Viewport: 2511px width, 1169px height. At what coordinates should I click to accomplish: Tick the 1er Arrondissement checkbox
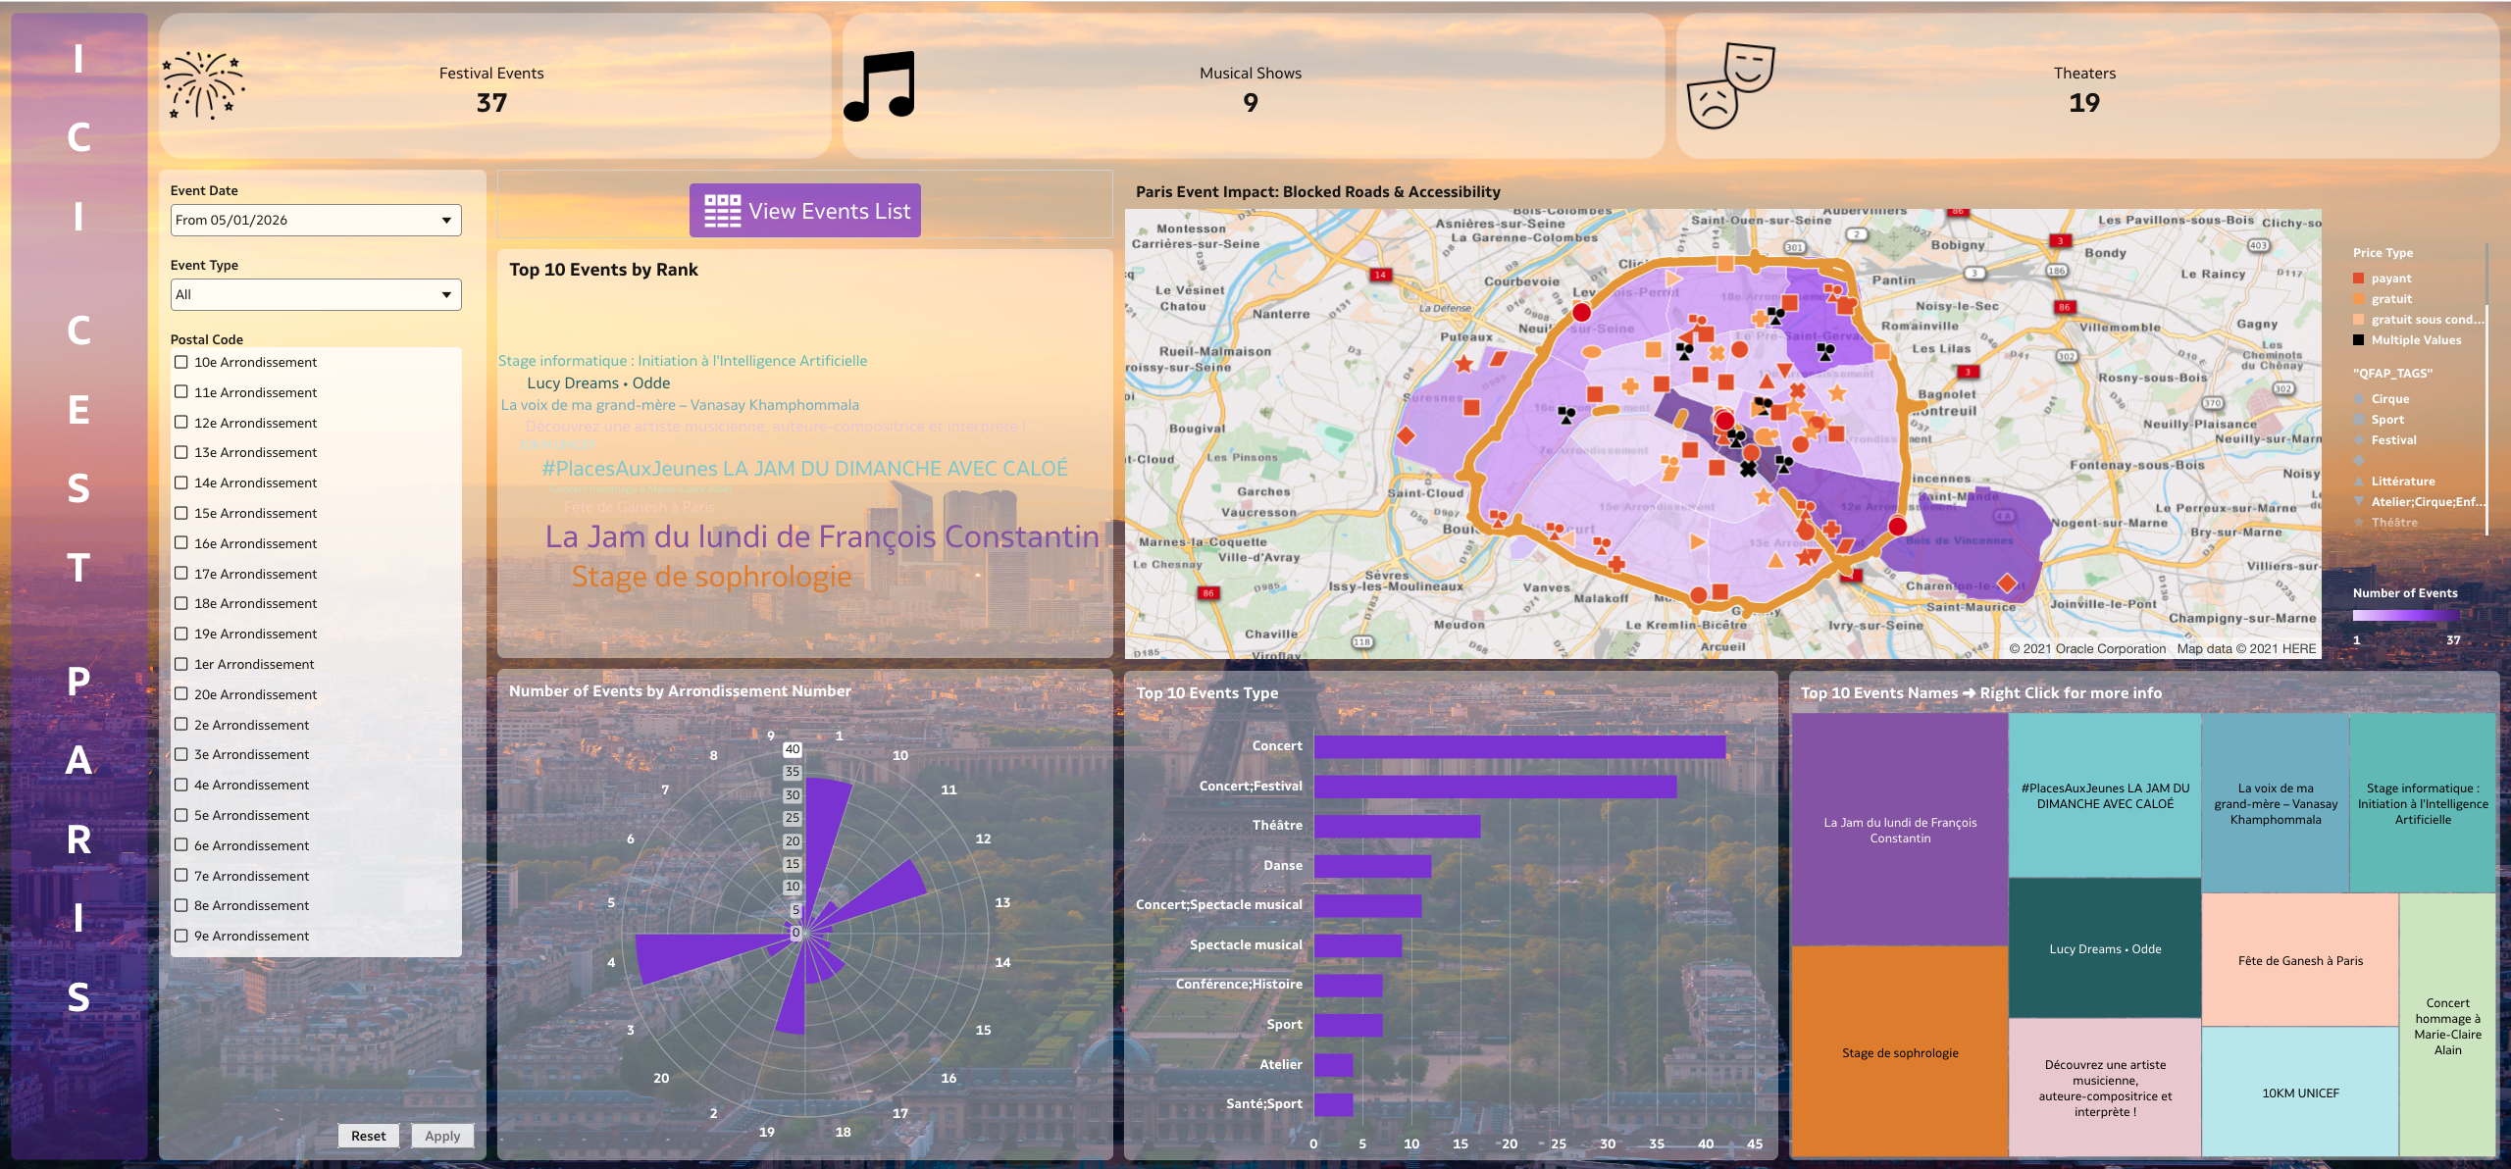point(181,664)
